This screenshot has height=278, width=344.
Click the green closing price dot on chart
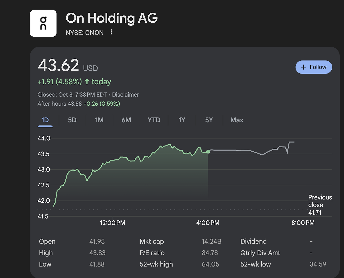(x=208, y=152)
